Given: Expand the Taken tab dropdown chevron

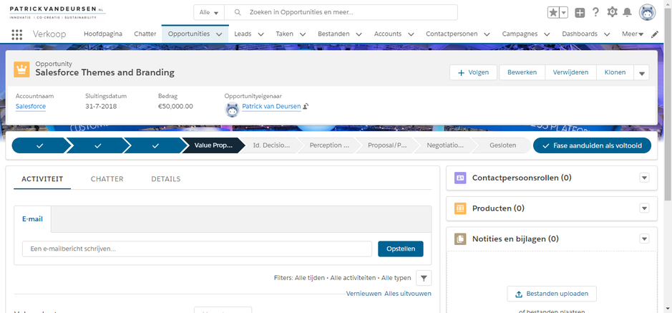Looking at the screenshot, I should pos(303,34).
